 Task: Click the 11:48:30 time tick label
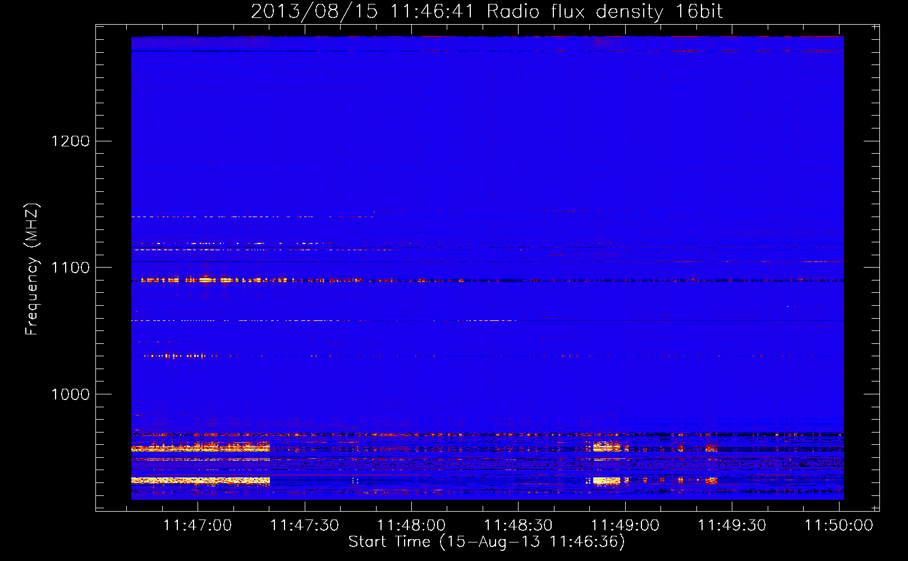(x=519, y=526)
